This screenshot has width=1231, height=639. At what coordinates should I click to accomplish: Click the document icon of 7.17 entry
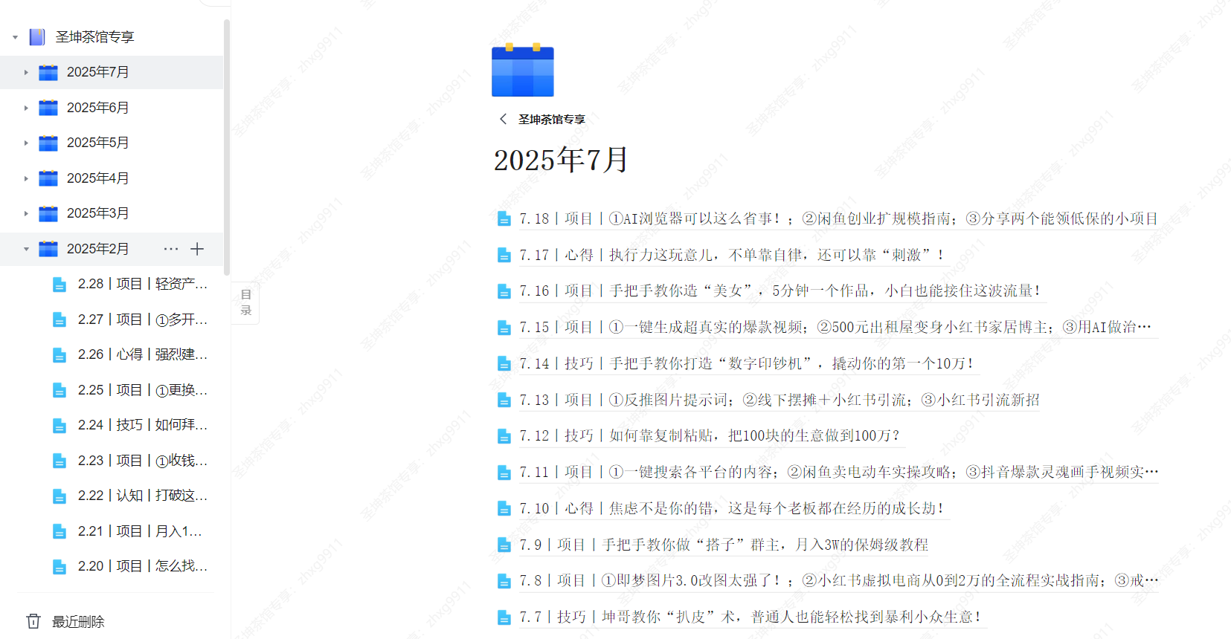tap(504, 256)
